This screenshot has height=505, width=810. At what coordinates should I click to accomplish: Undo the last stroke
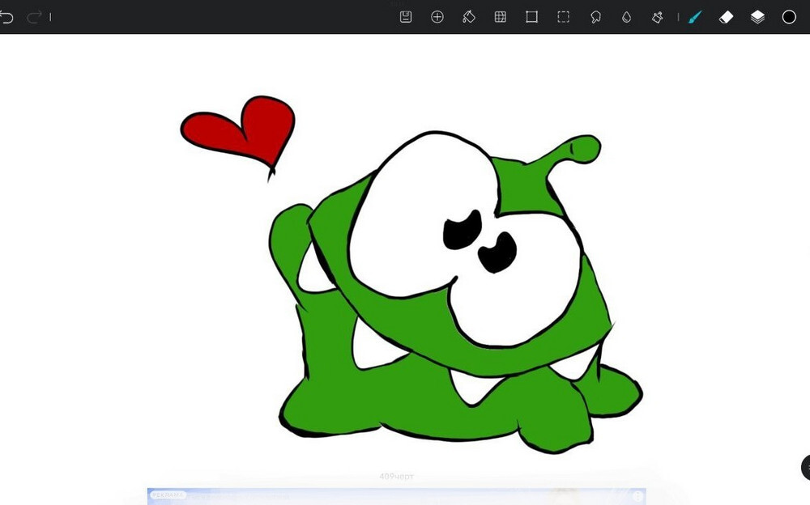(6, 17)
